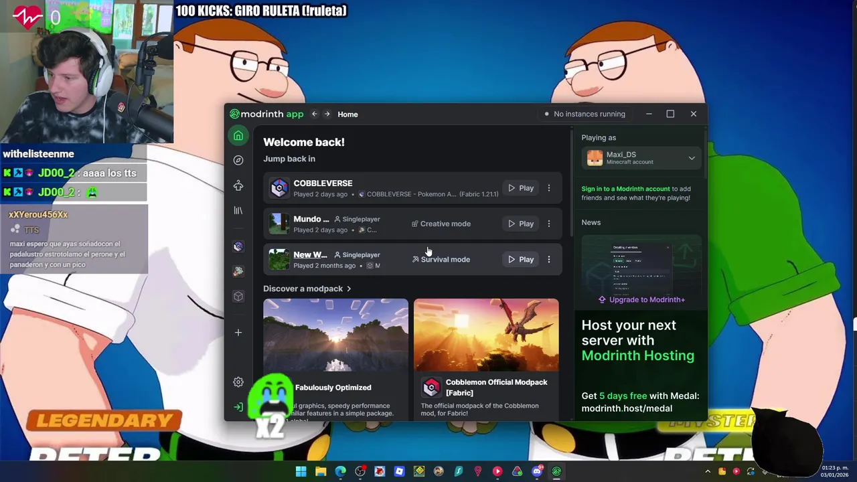Expand Discover a modpack chevron
This screenshot has width=857, height=482.
(349, 289)
